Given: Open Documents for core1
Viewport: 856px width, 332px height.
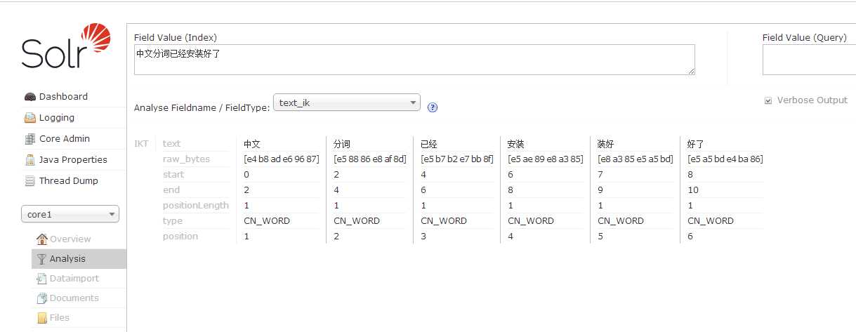Looking at the screenshot, I should (74, 298).
